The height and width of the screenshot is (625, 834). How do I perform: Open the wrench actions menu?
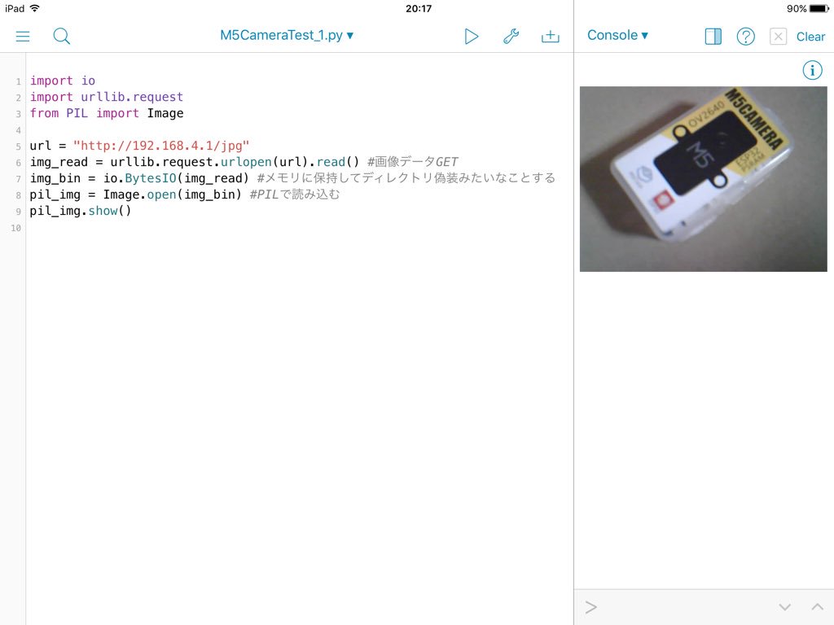pyautogui.click(x=511, y=36)
